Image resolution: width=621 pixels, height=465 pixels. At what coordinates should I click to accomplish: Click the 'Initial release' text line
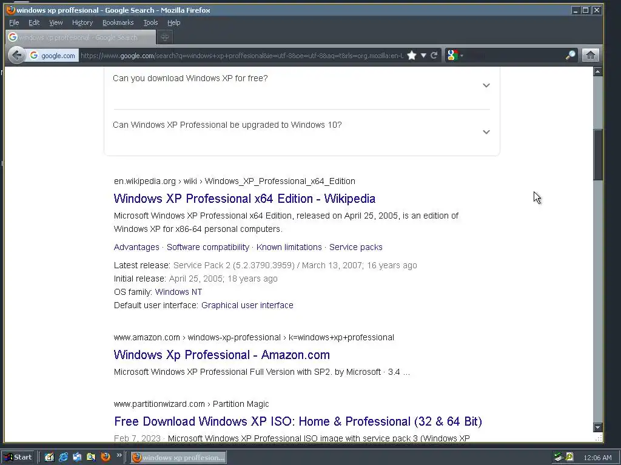coord(196,279)
